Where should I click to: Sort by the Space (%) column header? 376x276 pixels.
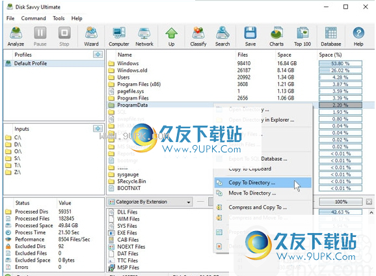point(330,55)
